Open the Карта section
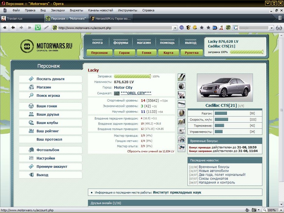Viewport: 284px width, 213px height. coord(168,53)
